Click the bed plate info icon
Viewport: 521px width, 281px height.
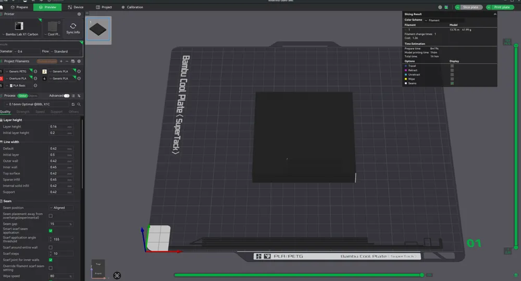tap(59, 22)
